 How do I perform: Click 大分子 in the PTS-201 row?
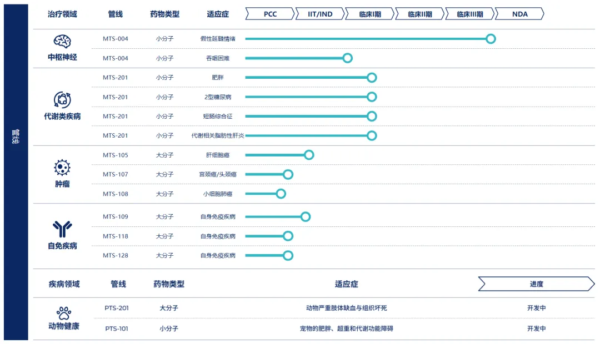point(169,308)
